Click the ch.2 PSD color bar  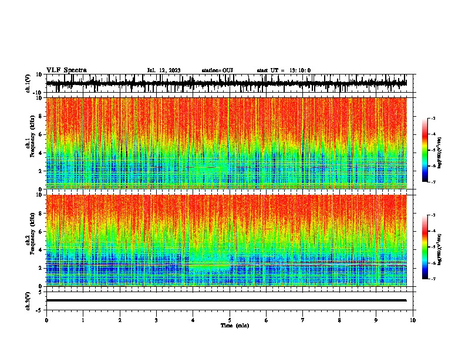coord(425,247)
